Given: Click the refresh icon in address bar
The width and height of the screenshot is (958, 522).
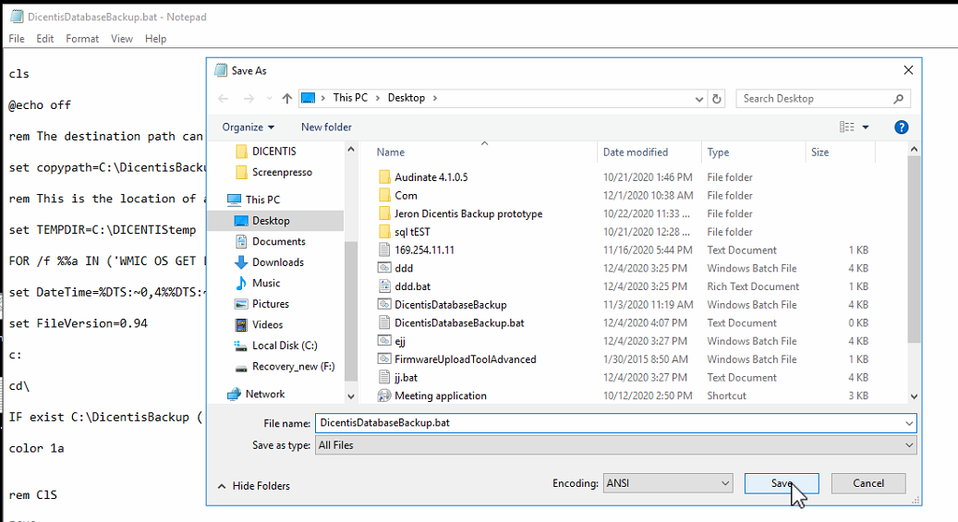Looking at the screenshot, I should pyautogui.click(x=717, y=98).
